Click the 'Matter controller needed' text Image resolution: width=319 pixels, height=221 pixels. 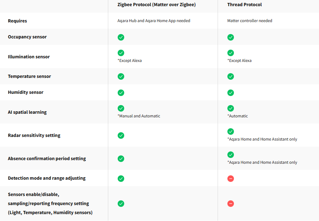tap(249, 21)
